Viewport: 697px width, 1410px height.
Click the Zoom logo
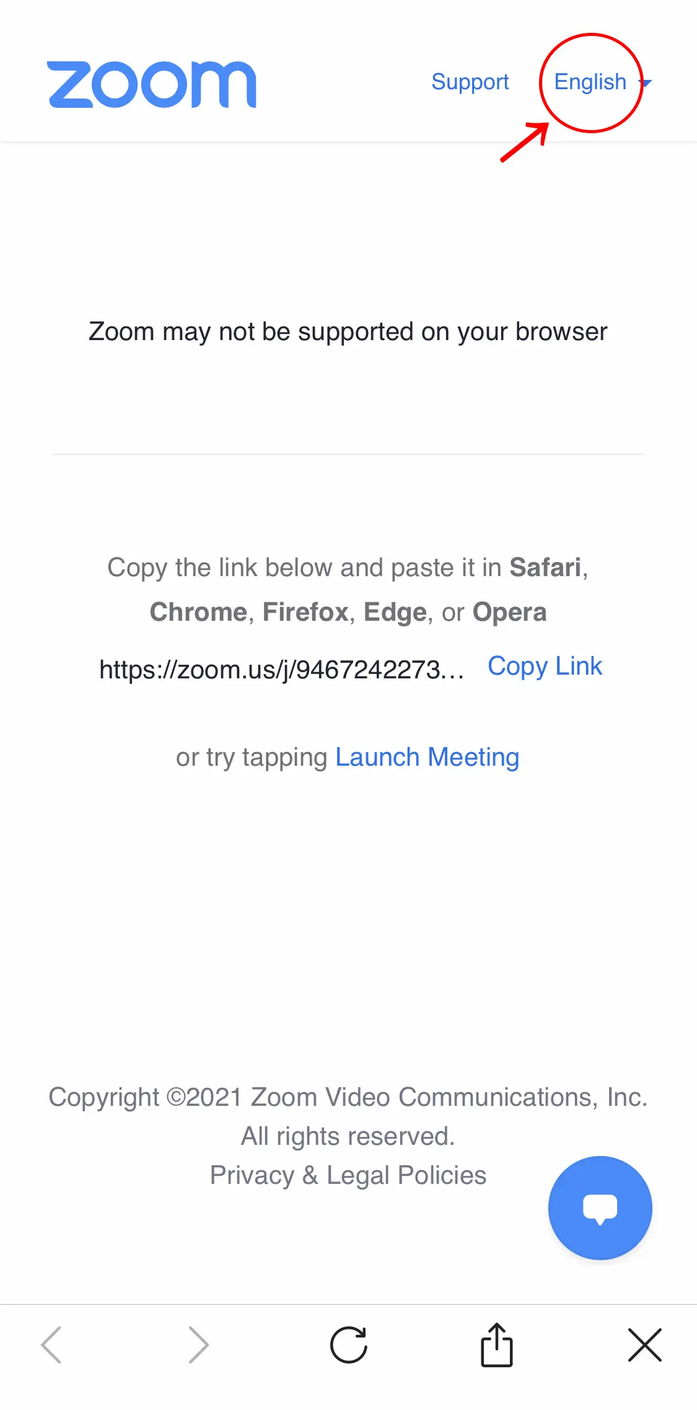[152, 84]
